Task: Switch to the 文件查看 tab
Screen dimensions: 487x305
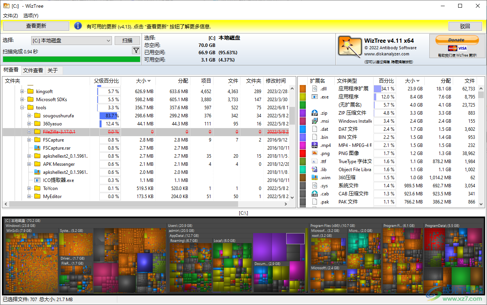Action: pos(33,70)
